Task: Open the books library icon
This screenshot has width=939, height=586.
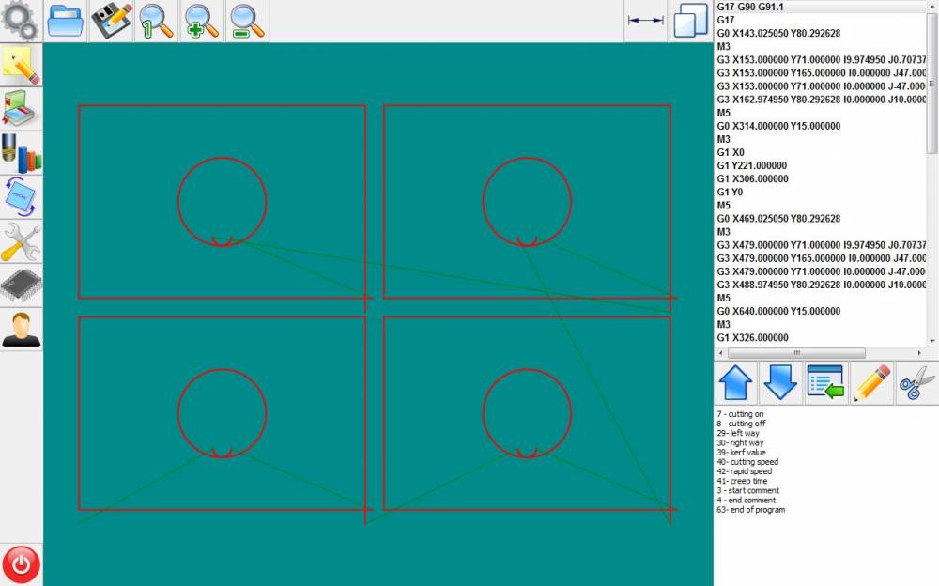Action: point(21,108)
